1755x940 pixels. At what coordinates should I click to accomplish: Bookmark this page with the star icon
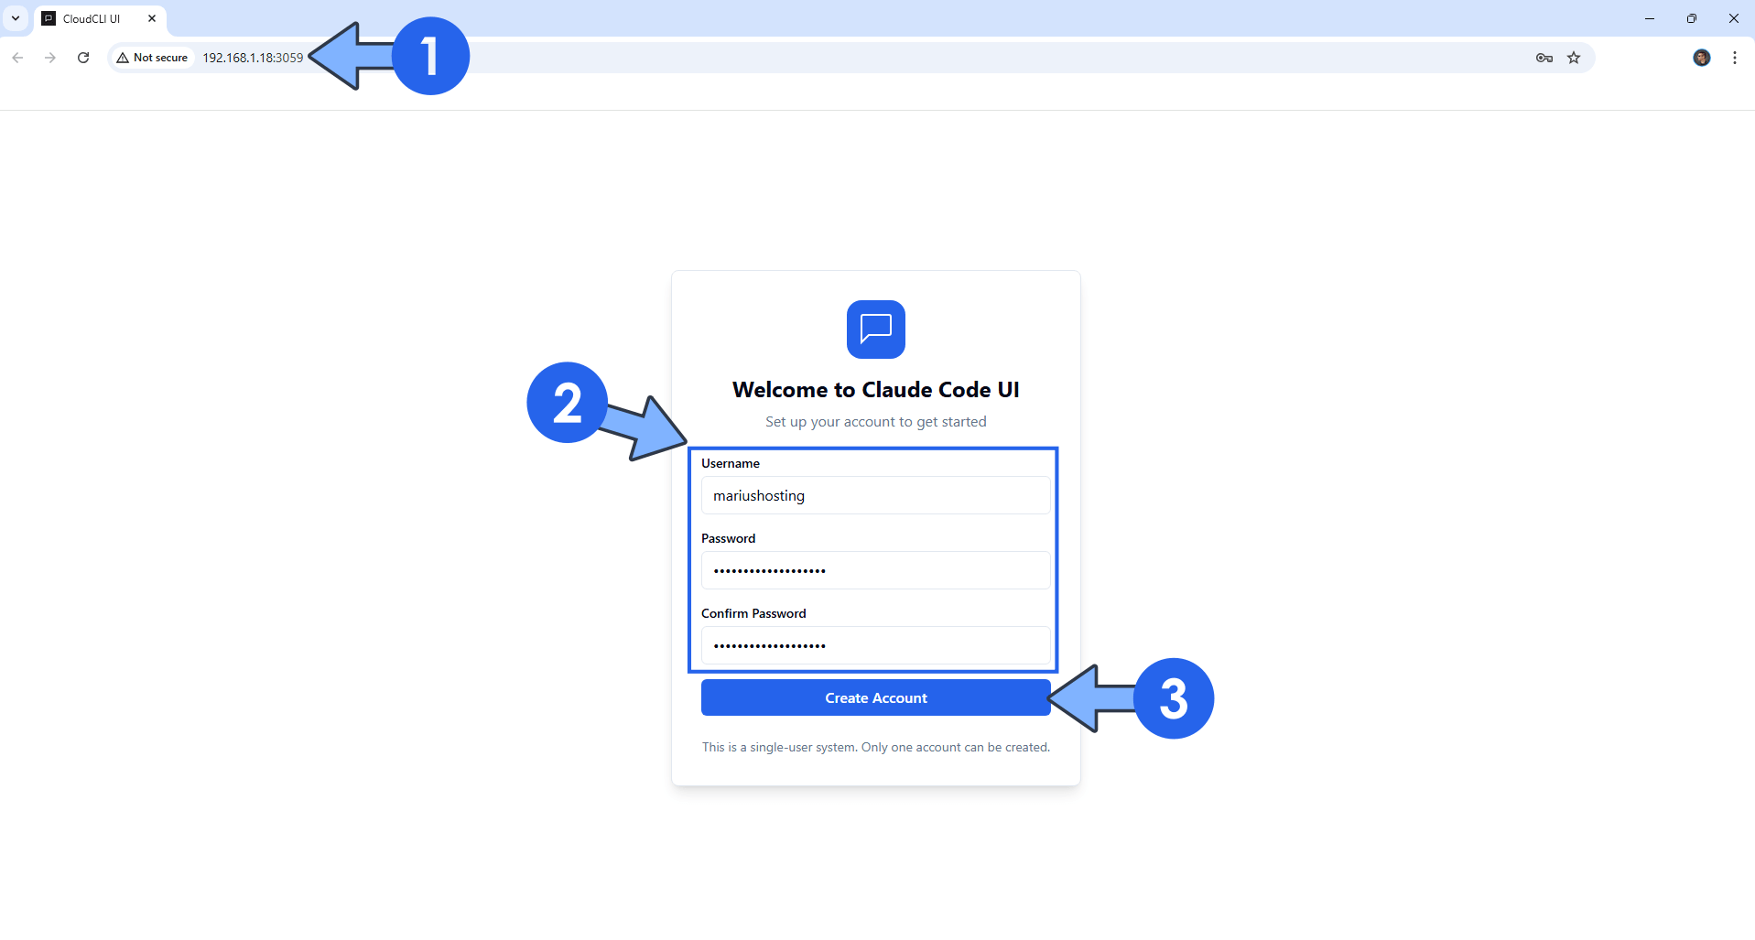click(1574, 57)
